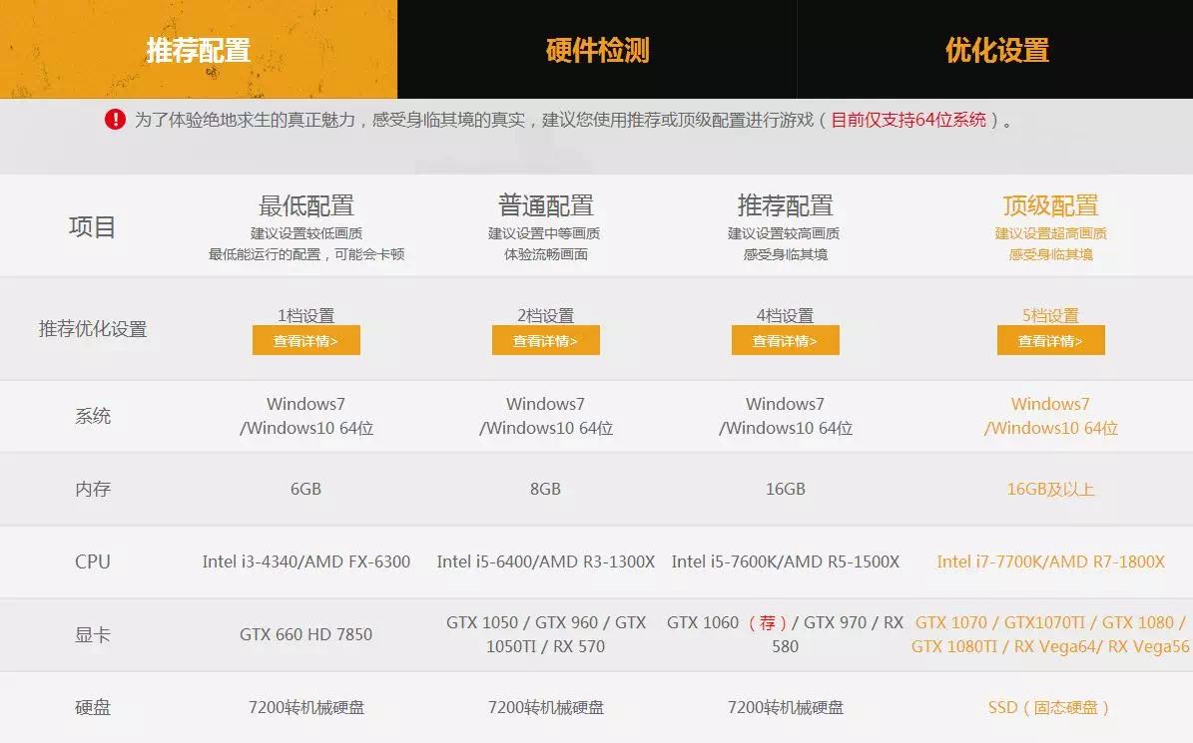Click Windows7 system cell in 普通配置 column
The image size is (1193, 743).
click(545, 416)
